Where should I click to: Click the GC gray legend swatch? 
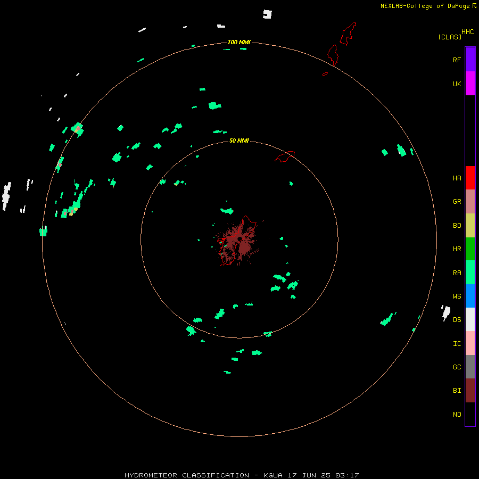470,367
